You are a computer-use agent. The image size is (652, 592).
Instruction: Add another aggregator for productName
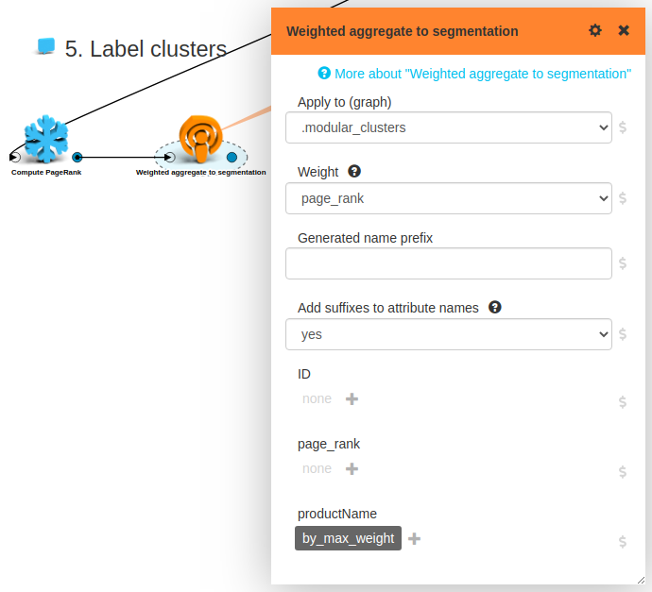[414, 538]
